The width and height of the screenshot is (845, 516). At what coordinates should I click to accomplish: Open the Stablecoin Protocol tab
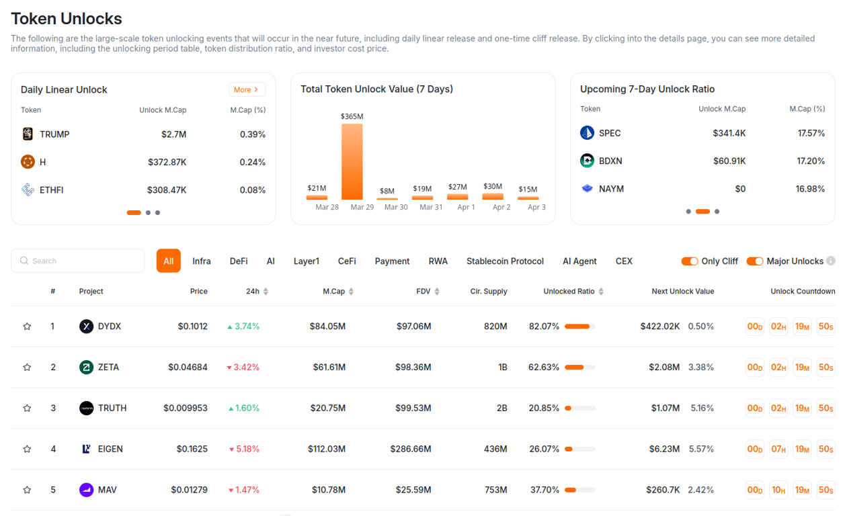coord(505,261)
